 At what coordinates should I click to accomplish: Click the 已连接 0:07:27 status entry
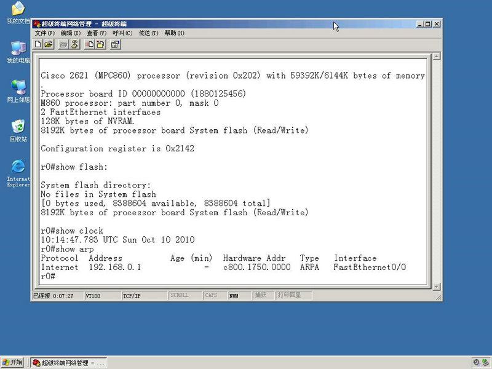[58, 296]
